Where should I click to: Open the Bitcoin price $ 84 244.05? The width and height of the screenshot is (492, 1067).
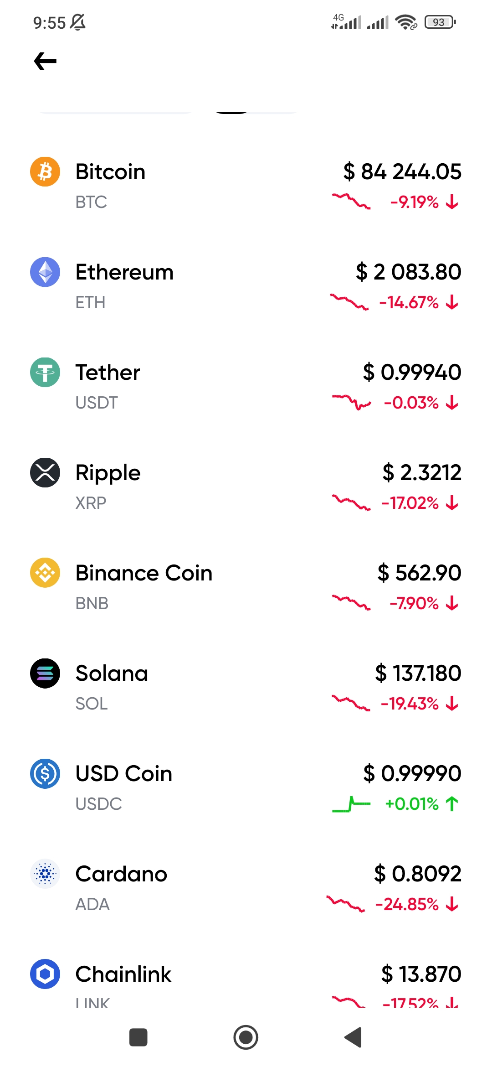coord(402,172)
